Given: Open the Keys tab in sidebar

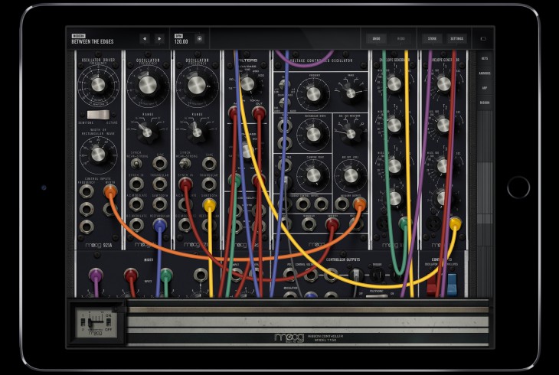Looking at the screenshot, I should [x=485, y=58].
